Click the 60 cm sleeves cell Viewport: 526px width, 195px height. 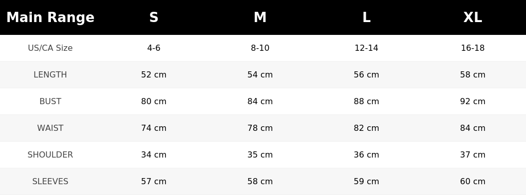[x=473, y=181]
